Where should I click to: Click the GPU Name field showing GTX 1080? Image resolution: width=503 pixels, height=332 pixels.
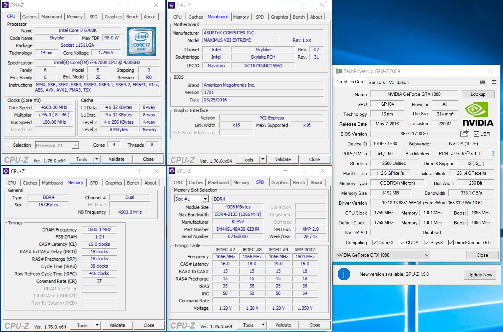click(x=414, y=94)
